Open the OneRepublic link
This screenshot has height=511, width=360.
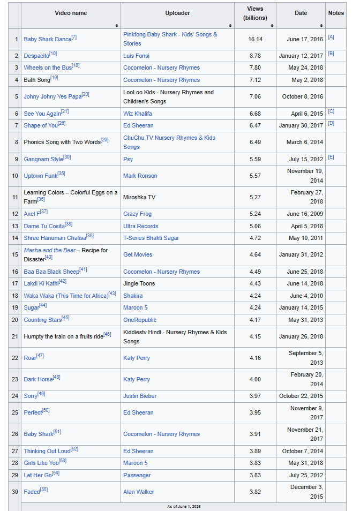pyautogui.click(x=140, y=320)
